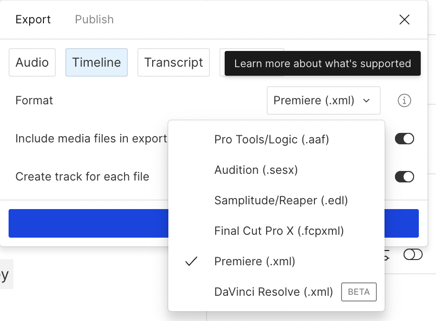Open the Export tab

pos(33,20)
